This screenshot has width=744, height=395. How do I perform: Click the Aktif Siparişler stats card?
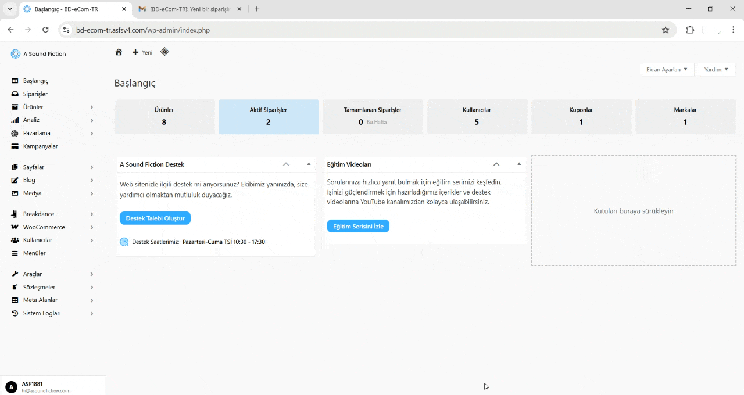point(268,116)
